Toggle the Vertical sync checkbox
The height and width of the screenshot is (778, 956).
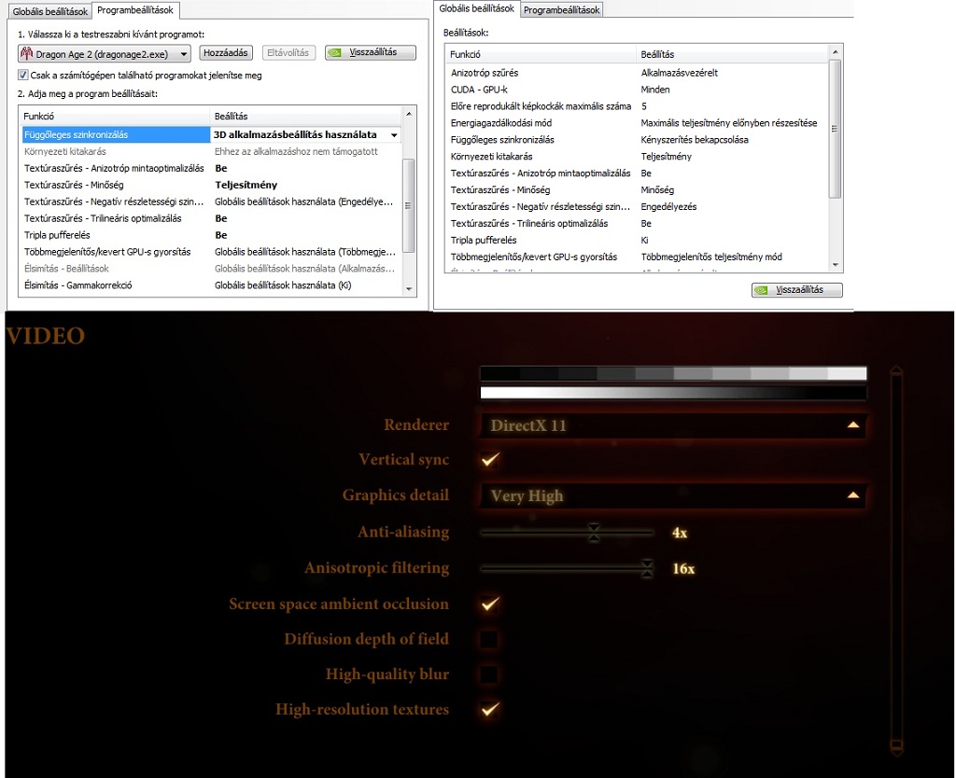(489, 459)
